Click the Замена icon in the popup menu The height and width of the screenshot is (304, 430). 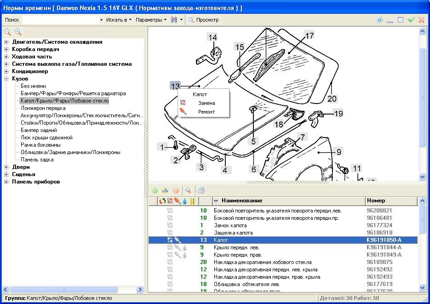point(183,103)
